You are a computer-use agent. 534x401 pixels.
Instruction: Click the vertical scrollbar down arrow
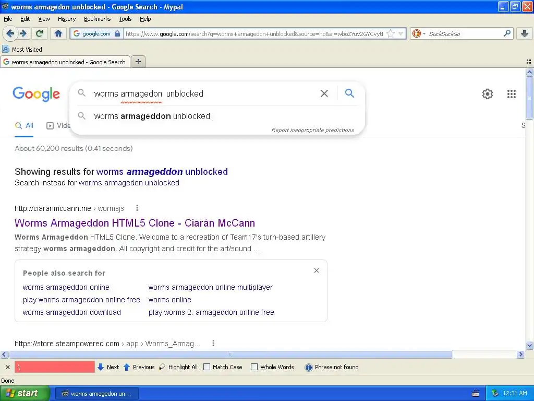pos(529,345)
